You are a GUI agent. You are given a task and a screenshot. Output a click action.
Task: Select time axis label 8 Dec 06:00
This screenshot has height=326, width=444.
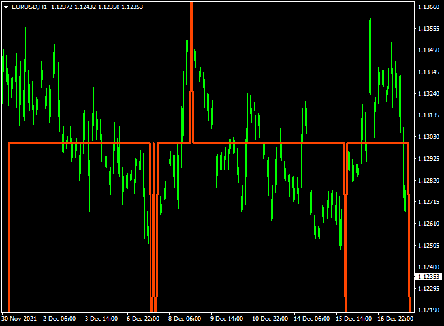pyautogui.click(x=185, y=319)
